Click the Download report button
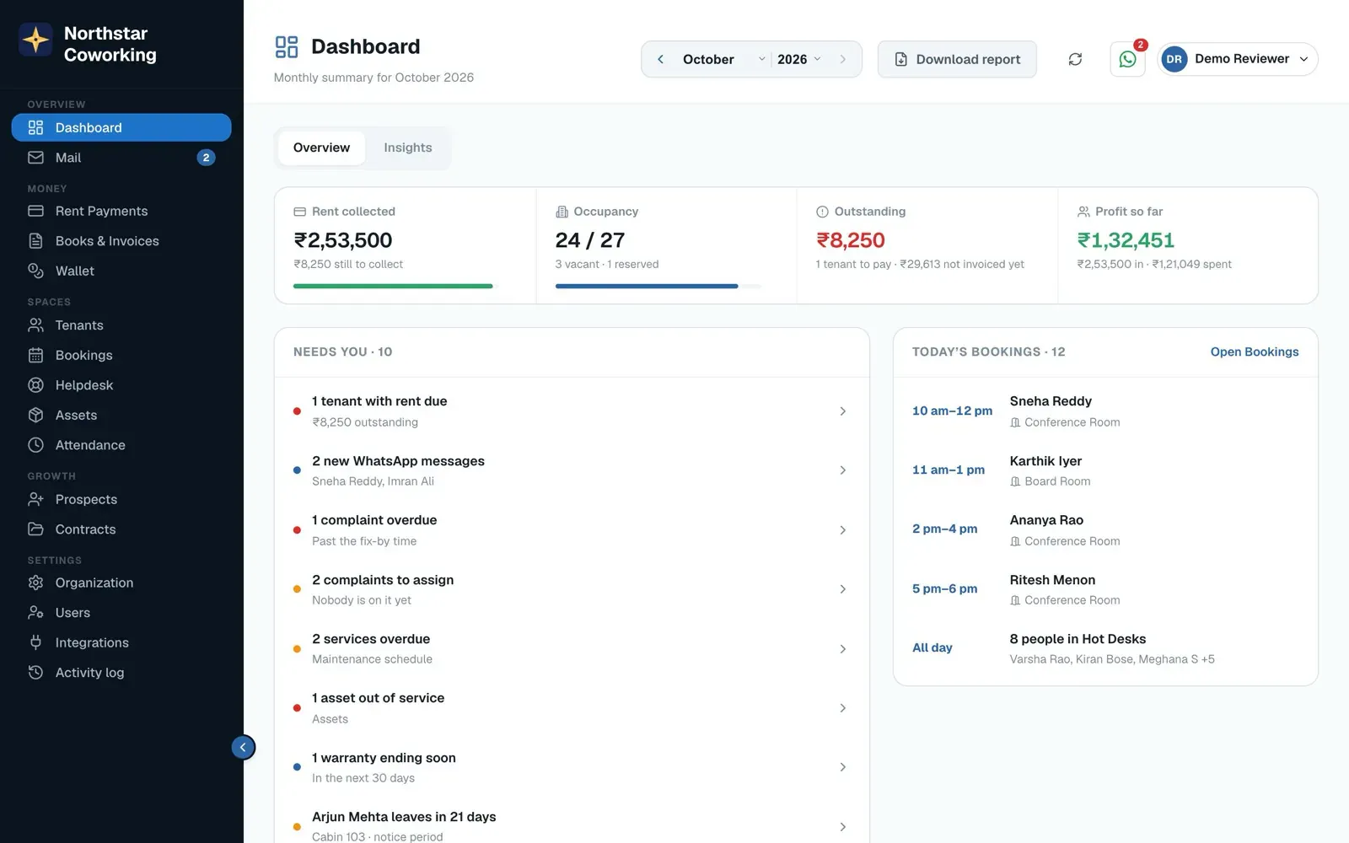This screenshot has height=843, width=1349. [957, 59]
